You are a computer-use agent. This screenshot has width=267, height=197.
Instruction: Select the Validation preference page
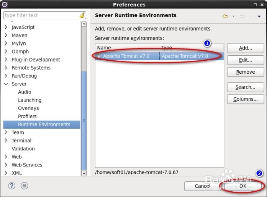(23, 149)
